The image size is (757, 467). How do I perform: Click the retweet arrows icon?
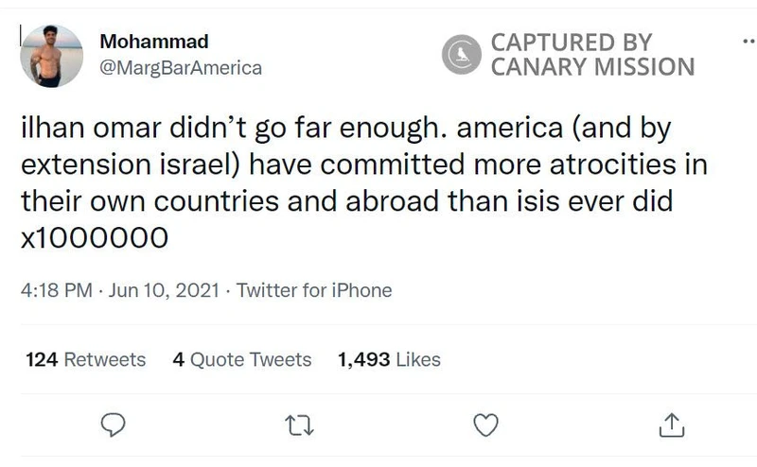[300, 424]
